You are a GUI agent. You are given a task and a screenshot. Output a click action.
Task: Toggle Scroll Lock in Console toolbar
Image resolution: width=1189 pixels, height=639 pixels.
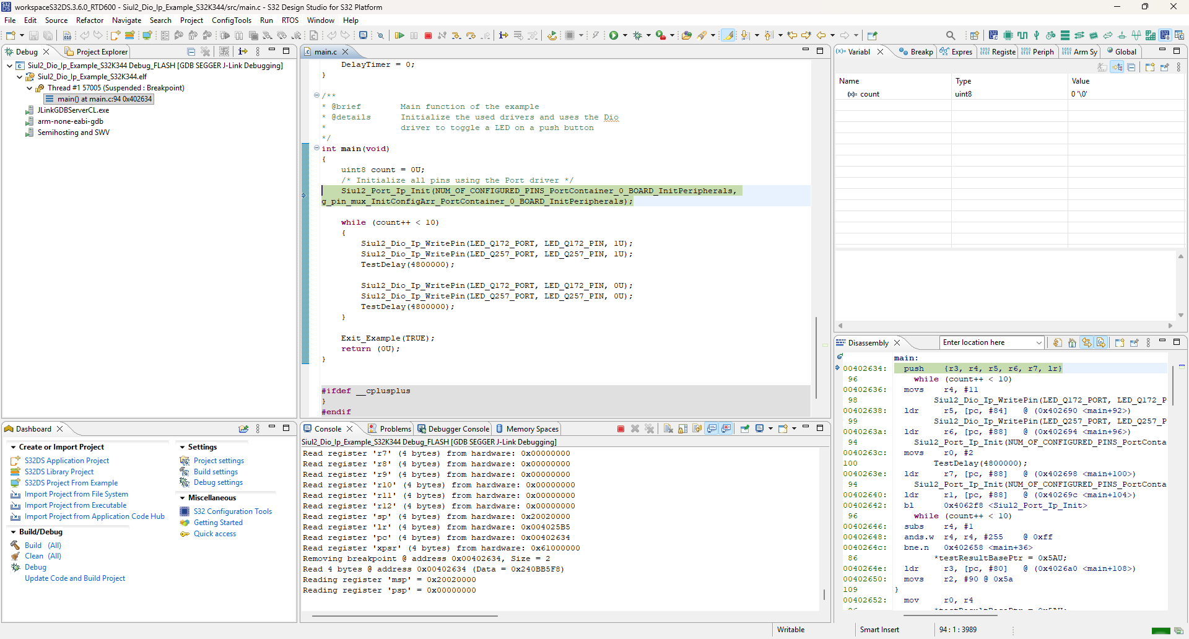click(x=682, y=428)
